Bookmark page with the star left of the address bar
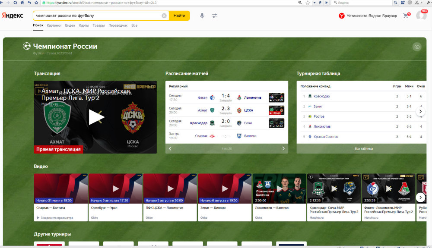The width and height of the screenshot is (432, 248). pyautogui.click(x=36, y=3)
